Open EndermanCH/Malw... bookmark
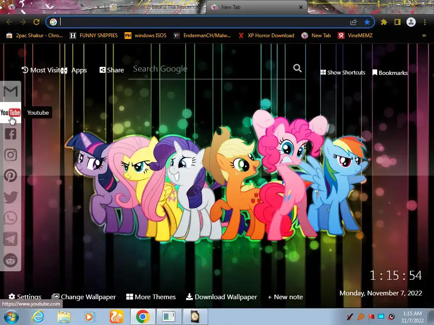The image size is (434, 325). tap(202, 36)
